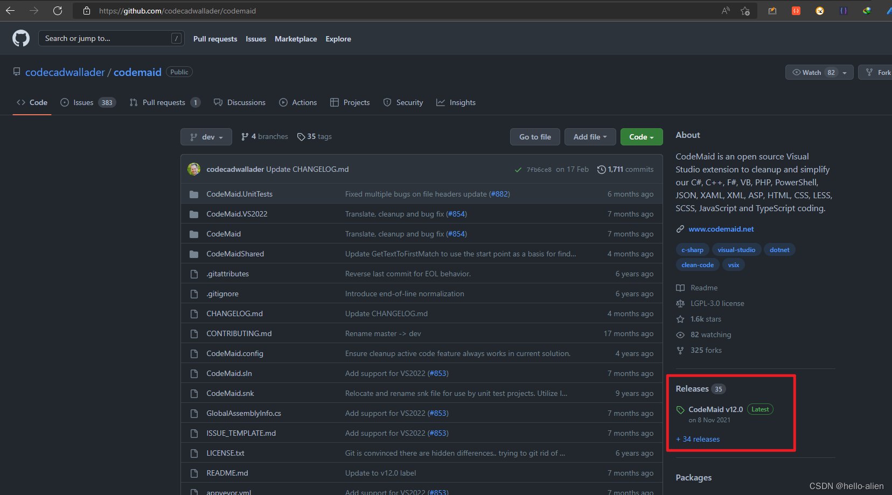
Task: Click the book icon beside Readme
Action: (x=680, y=288)
